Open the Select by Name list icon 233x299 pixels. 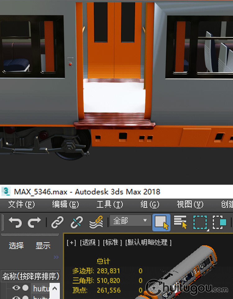(x=180, y=222)
